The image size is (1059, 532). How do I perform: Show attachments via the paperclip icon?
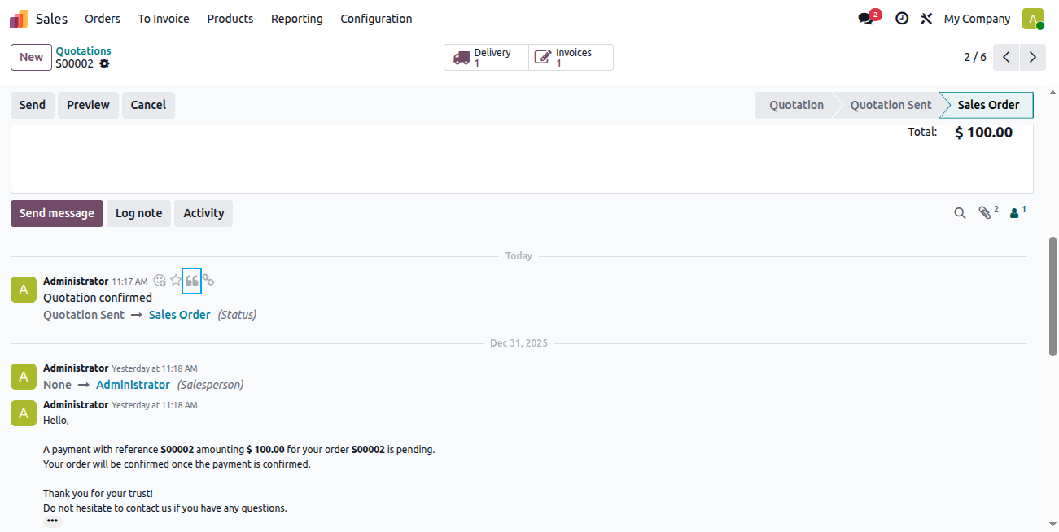click(x=987, y=213)
